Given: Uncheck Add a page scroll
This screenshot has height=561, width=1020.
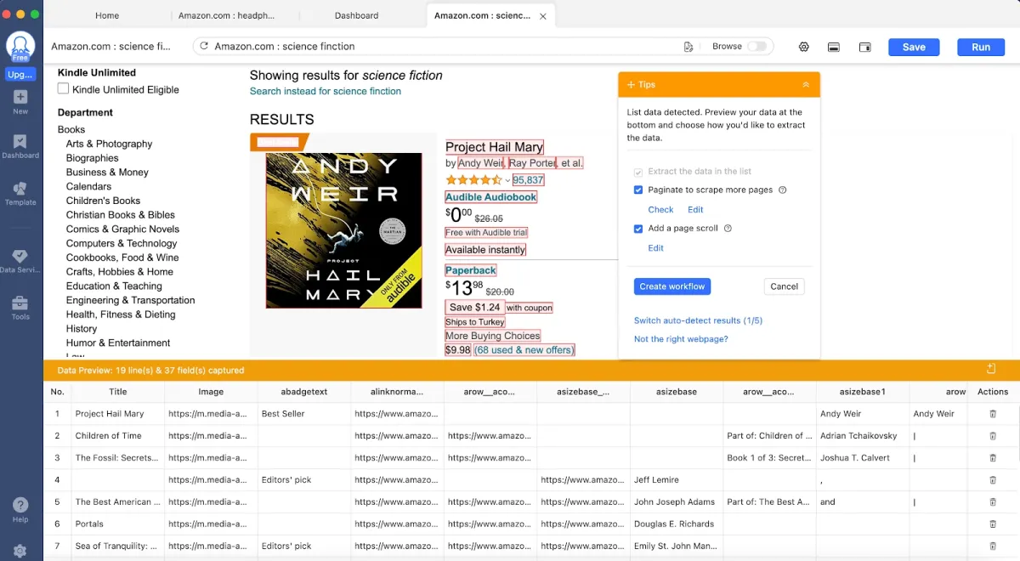Looking at the screenshot, I should pyautogui.click(x=638, y=229).
